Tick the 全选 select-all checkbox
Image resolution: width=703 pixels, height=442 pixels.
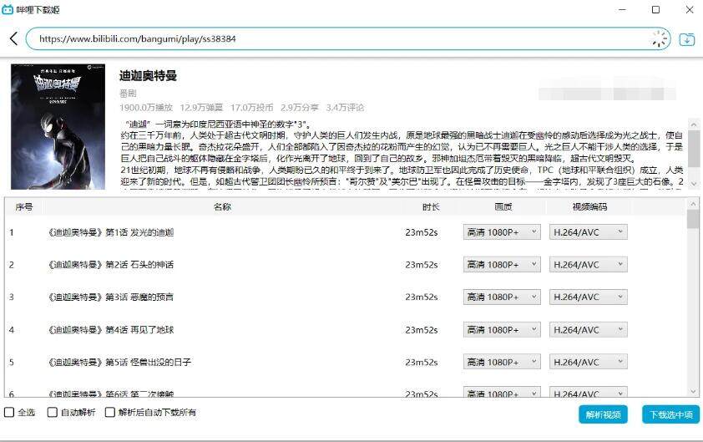(x=9, y=412)
